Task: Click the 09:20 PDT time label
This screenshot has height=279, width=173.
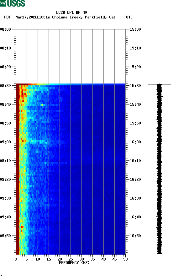Action: pyautogui.click(x=6, y=180)
